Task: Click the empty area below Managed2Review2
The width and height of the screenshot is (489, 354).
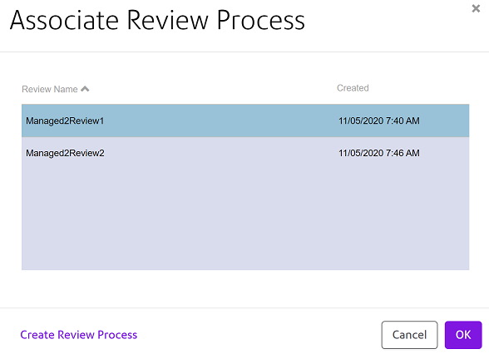Action: (x=245, y=219)
